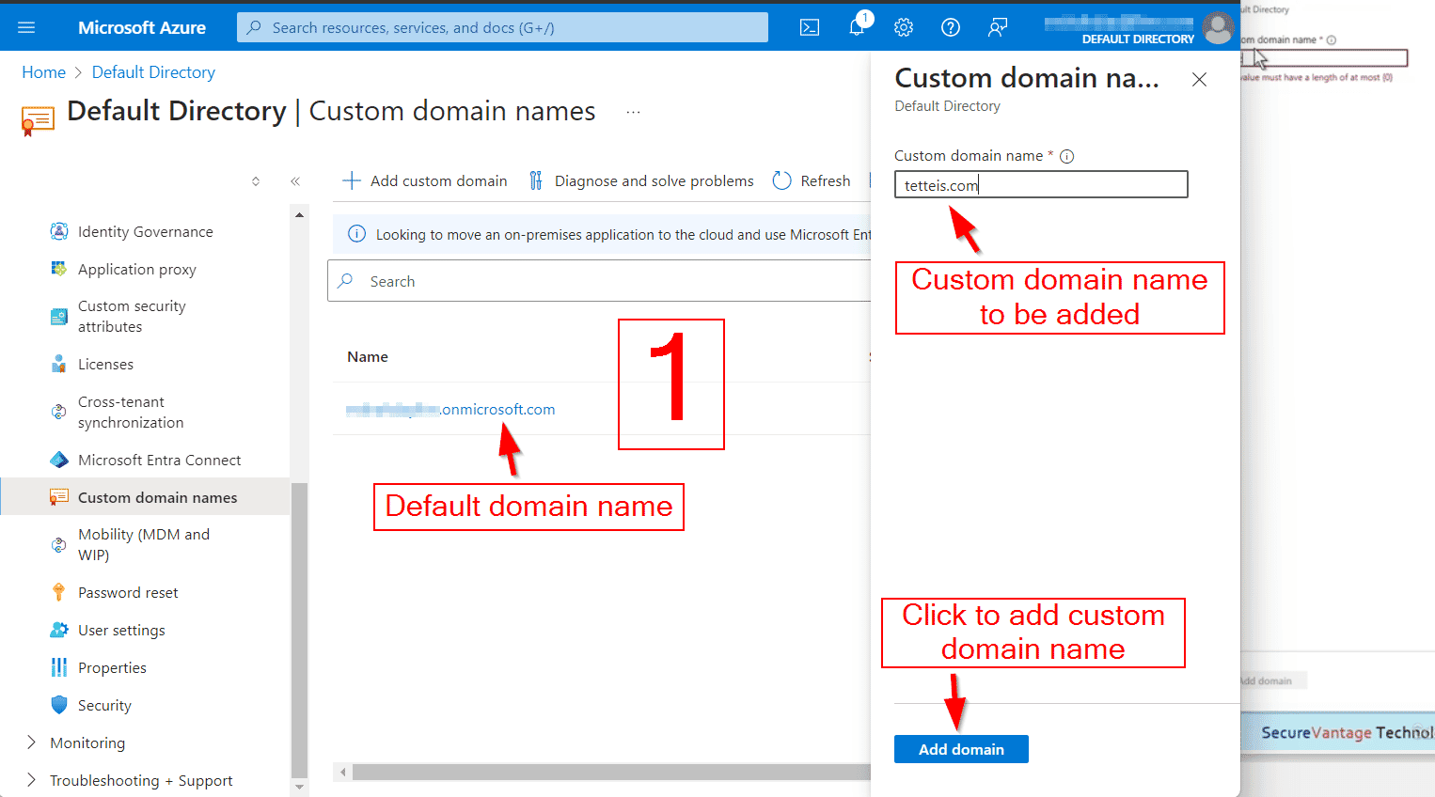1435x797 pixels.
Task: Go to Home breadcrumb link
Action: point(44,72)
